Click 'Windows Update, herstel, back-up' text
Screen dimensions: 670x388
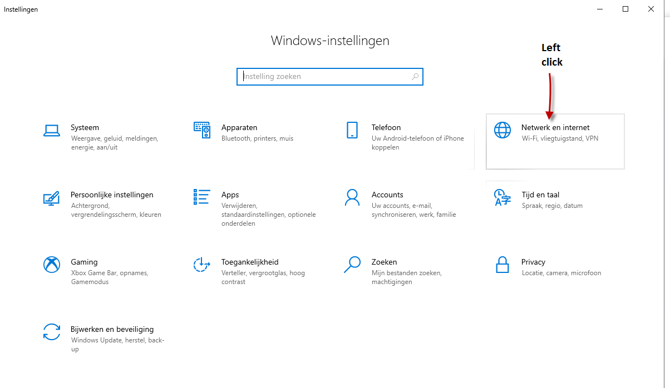coord(117,345)
